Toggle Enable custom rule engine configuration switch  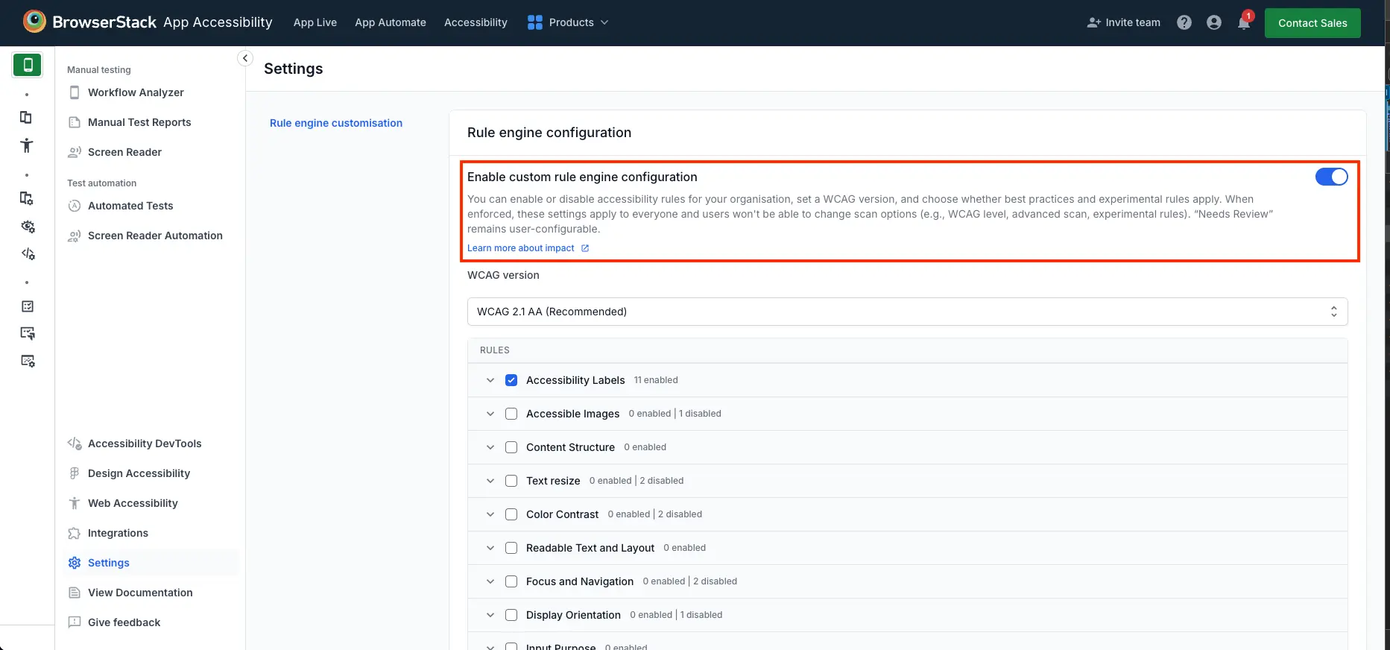point(1331,177)
